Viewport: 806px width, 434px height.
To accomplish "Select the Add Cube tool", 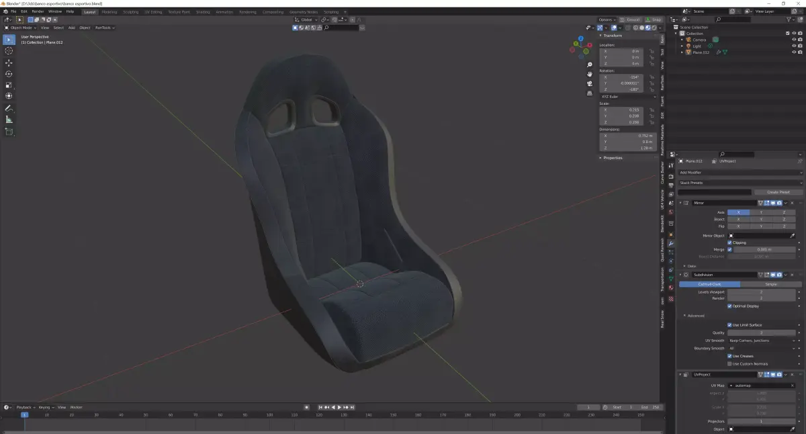I will pyautogui.click(x=9, y=132).
